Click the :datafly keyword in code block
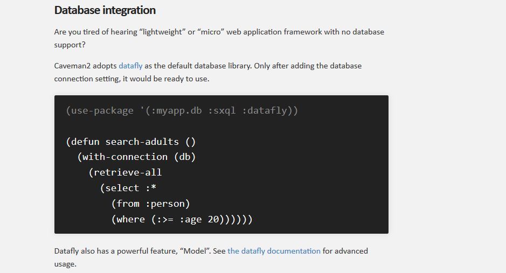506x273 pixels. click(x=267, y=110)
